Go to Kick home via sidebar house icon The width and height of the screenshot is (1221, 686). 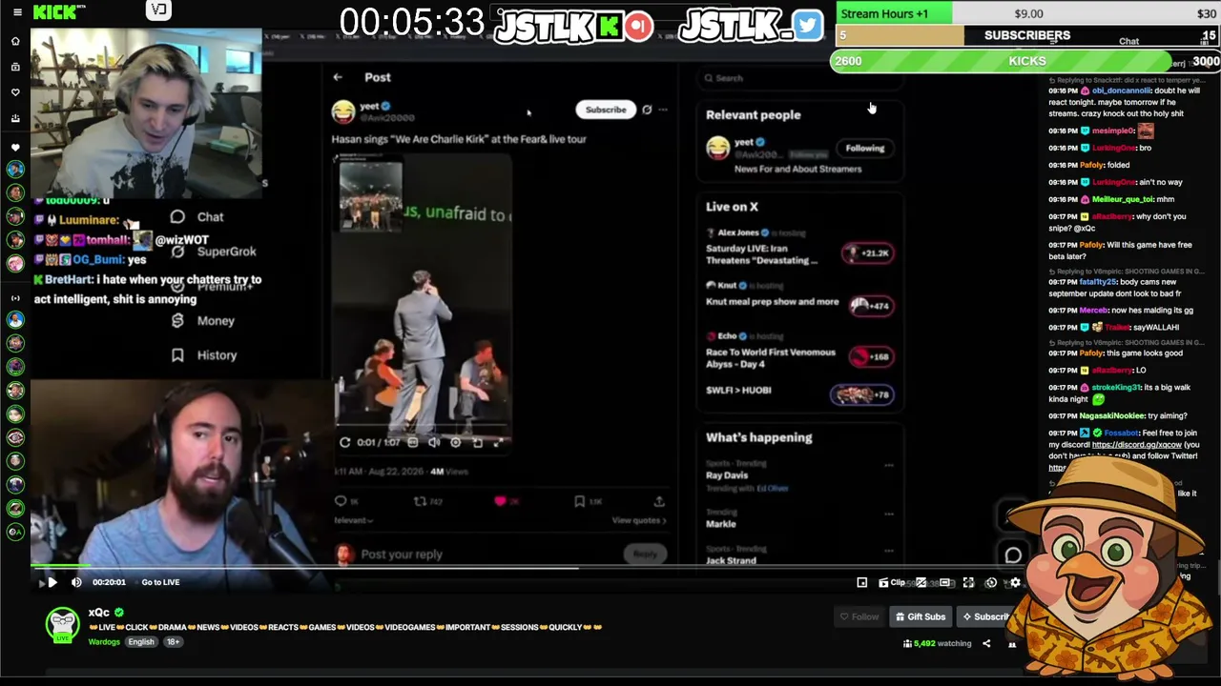(x=15, y=41)
